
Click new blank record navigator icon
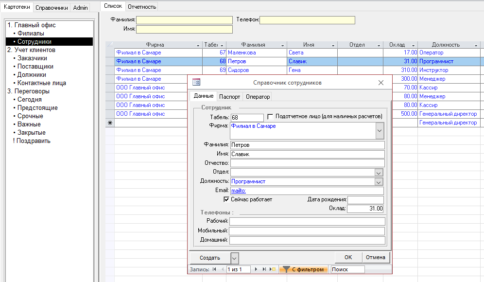click(x=273, y=269)
